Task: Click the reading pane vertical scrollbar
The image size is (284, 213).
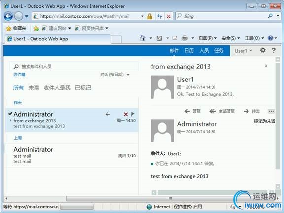Action: pyautogui.click(x=278, y=116)
